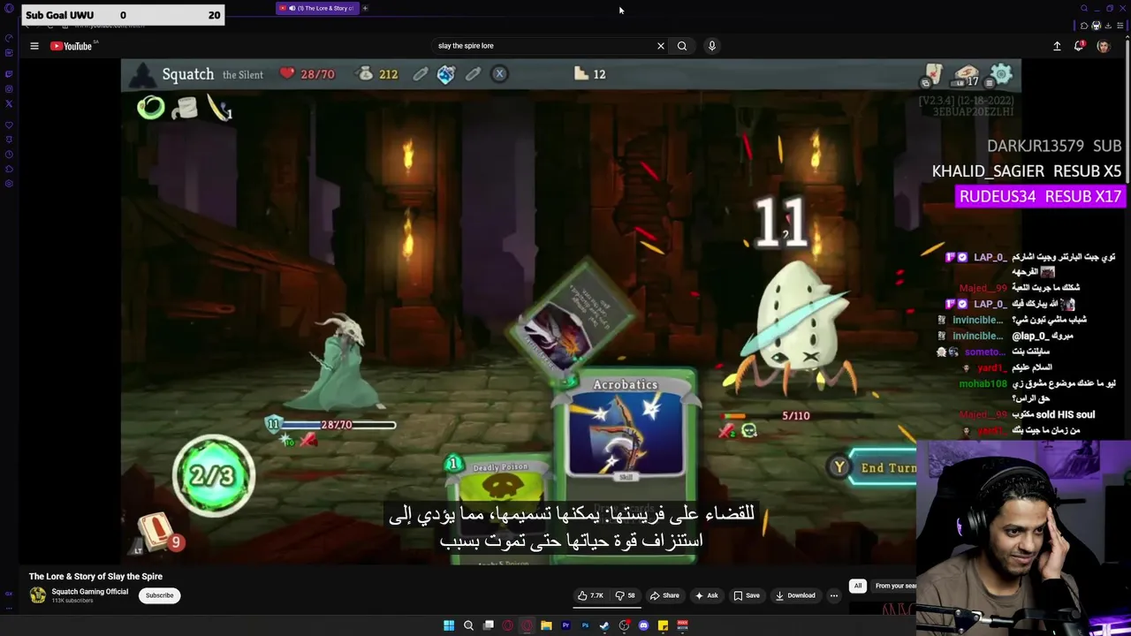
Task: Open Voicemeeter from the taskbar
Action: [682, 625]
